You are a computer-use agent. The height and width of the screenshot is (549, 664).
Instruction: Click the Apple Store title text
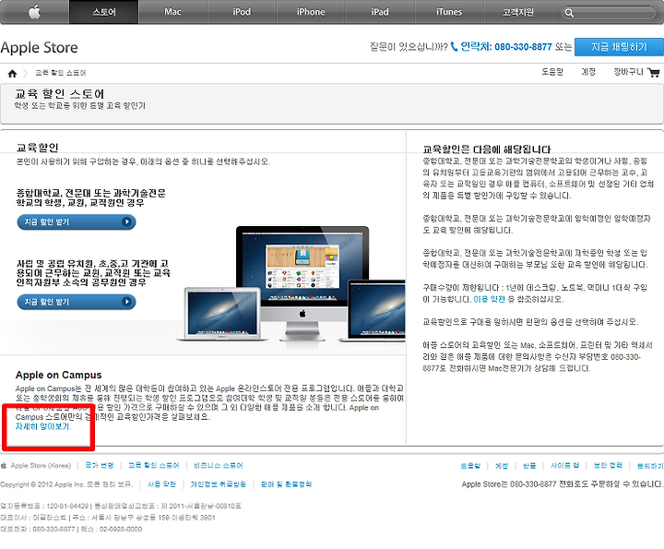pyautogui.click(x=39, y=47)
